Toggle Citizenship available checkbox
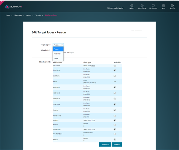179x150 pixels. pos(115,129)
